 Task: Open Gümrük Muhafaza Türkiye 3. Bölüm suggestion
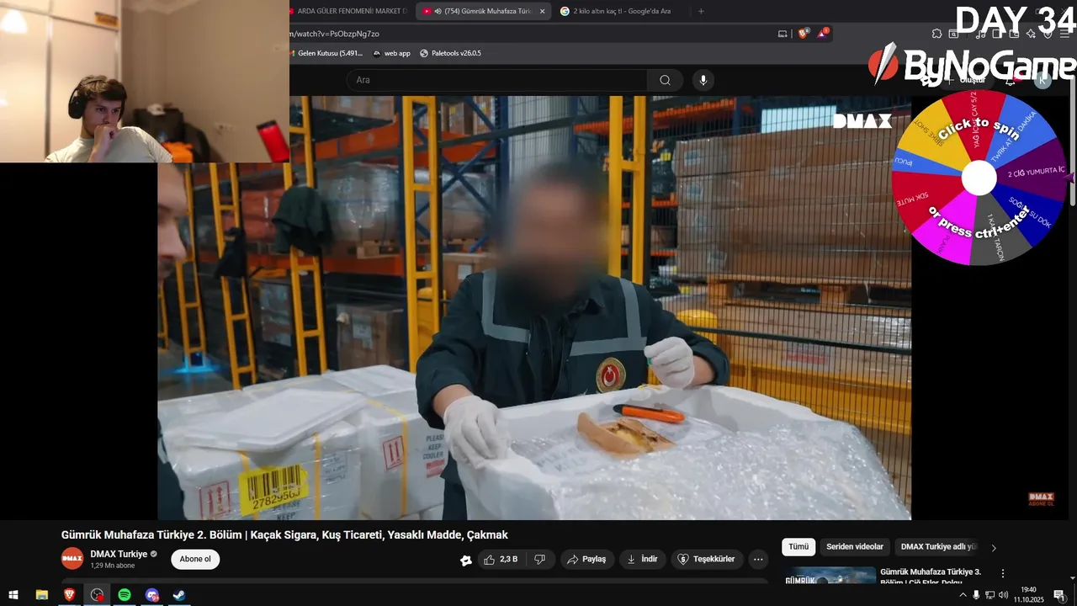pyautogui.click(x=931, y=576)
